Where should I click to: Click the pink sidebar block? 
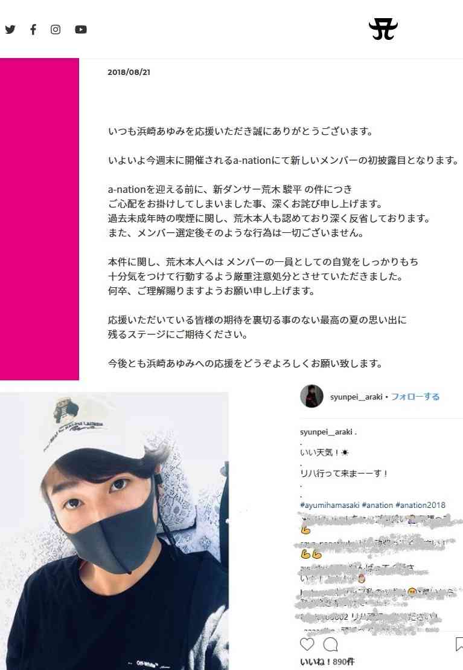pyautogui.click(x=39, y=220)
